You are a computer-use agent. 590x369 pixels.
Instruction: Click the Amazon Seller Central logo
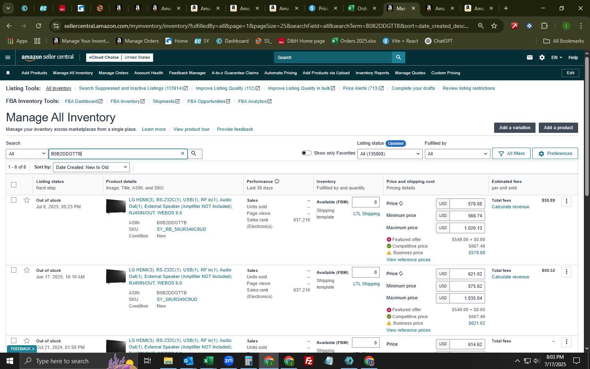point(48,57)
